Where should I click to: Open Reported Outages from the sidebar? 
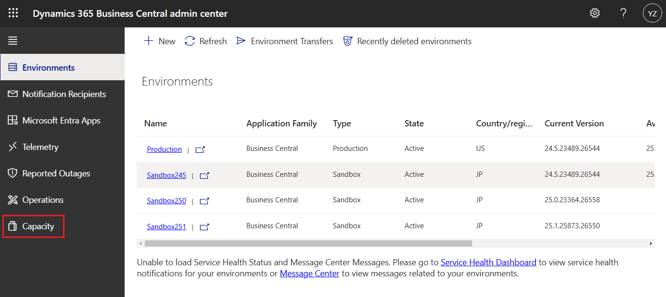13,173
